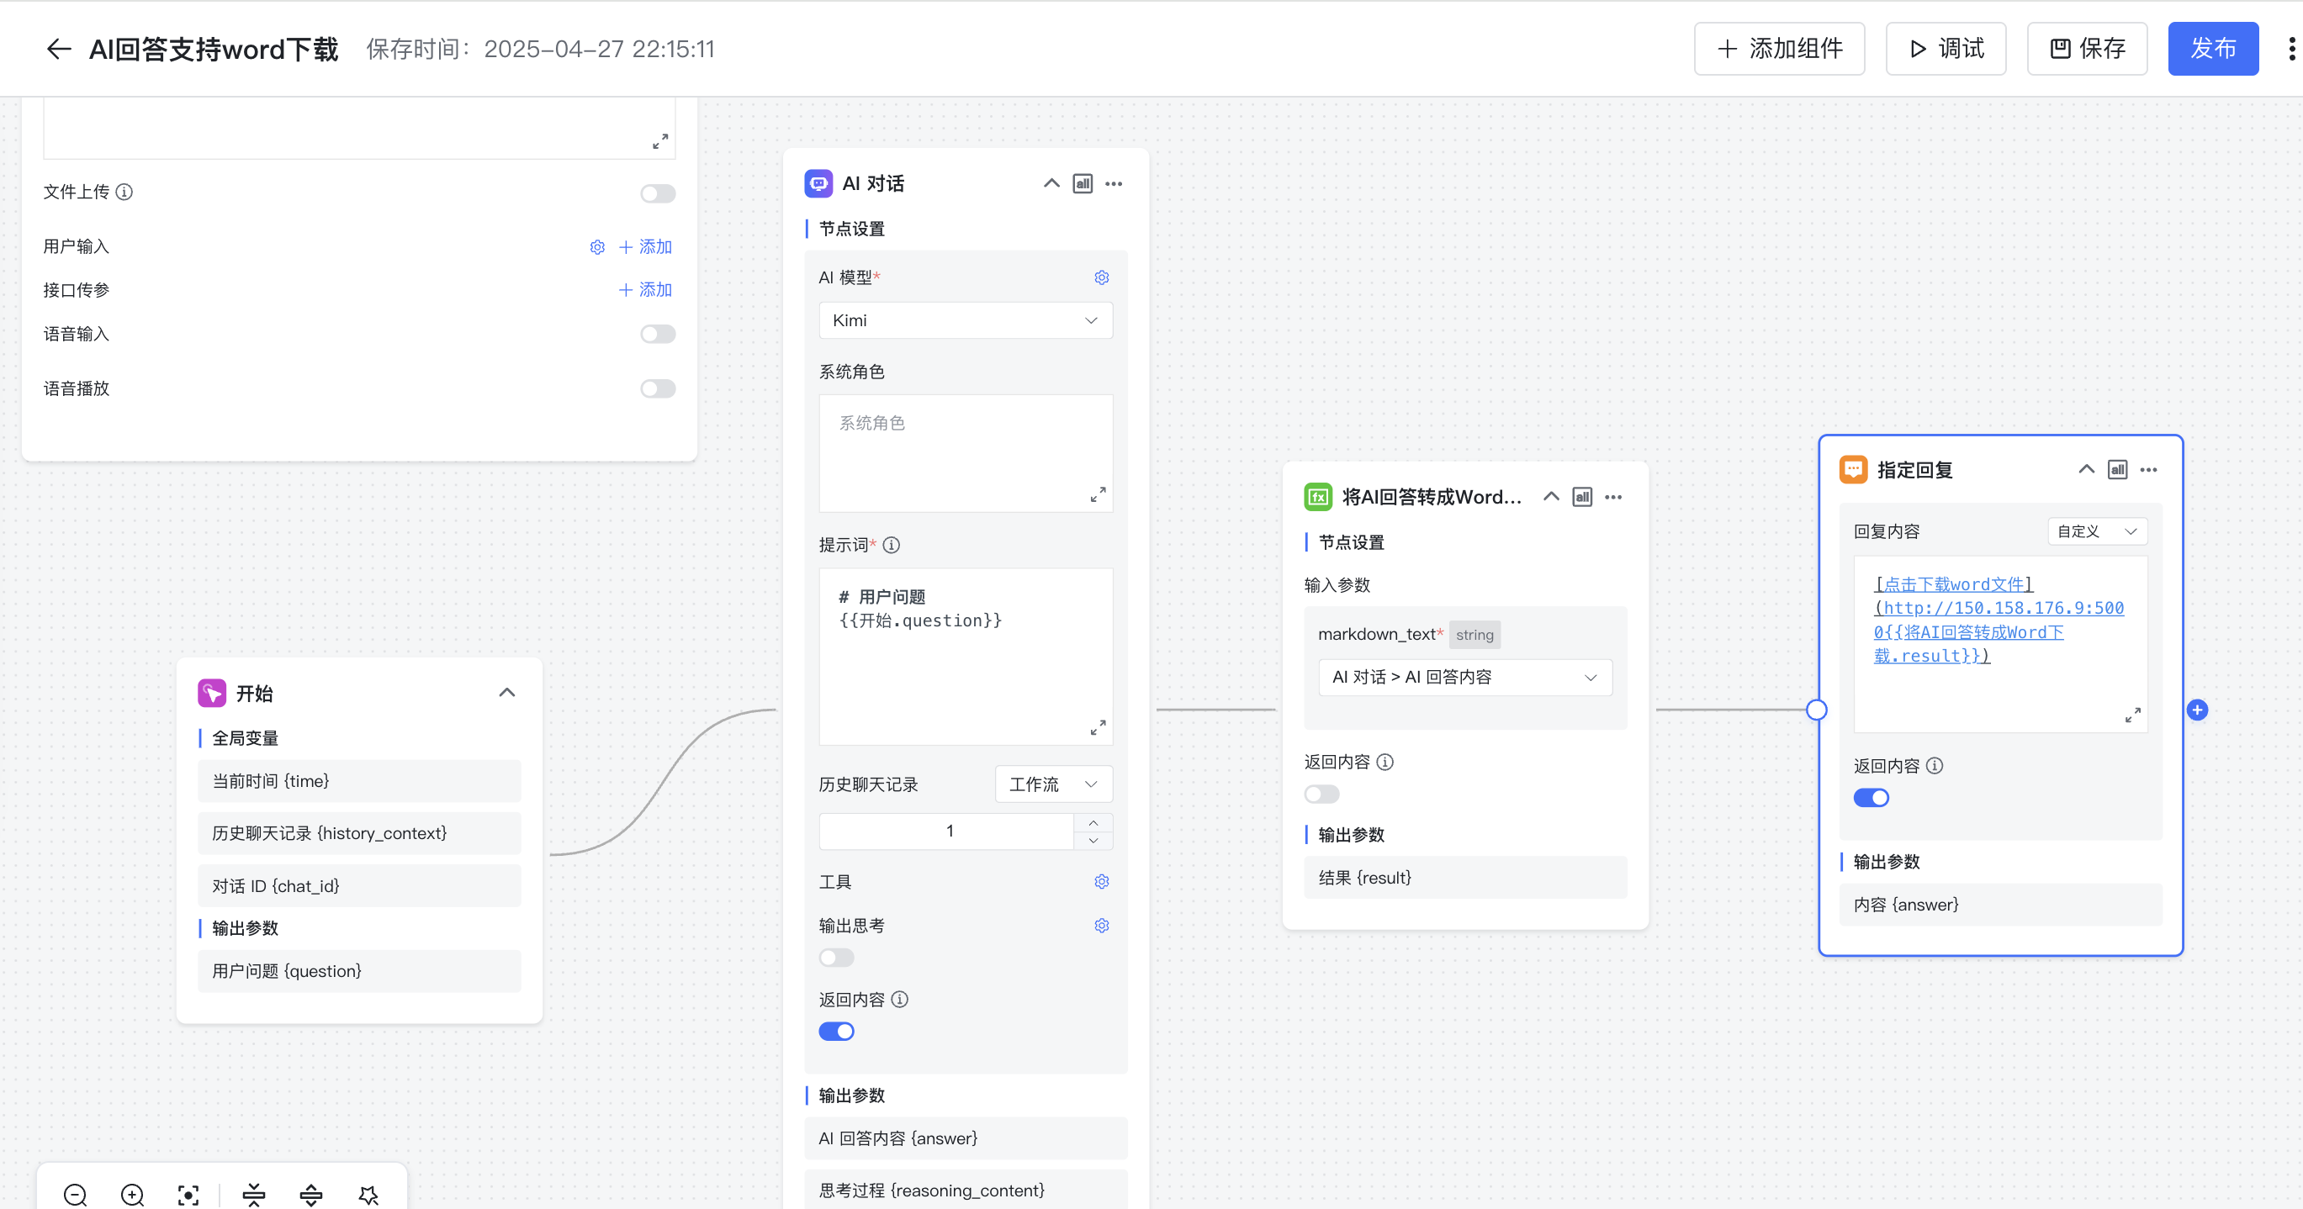Turn on the 语音输入 switch

coord(657,334)
